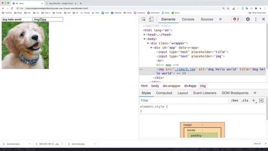The image size is (268, 151).
Task: Click the puppy image on the page
Action: point(25,45)
